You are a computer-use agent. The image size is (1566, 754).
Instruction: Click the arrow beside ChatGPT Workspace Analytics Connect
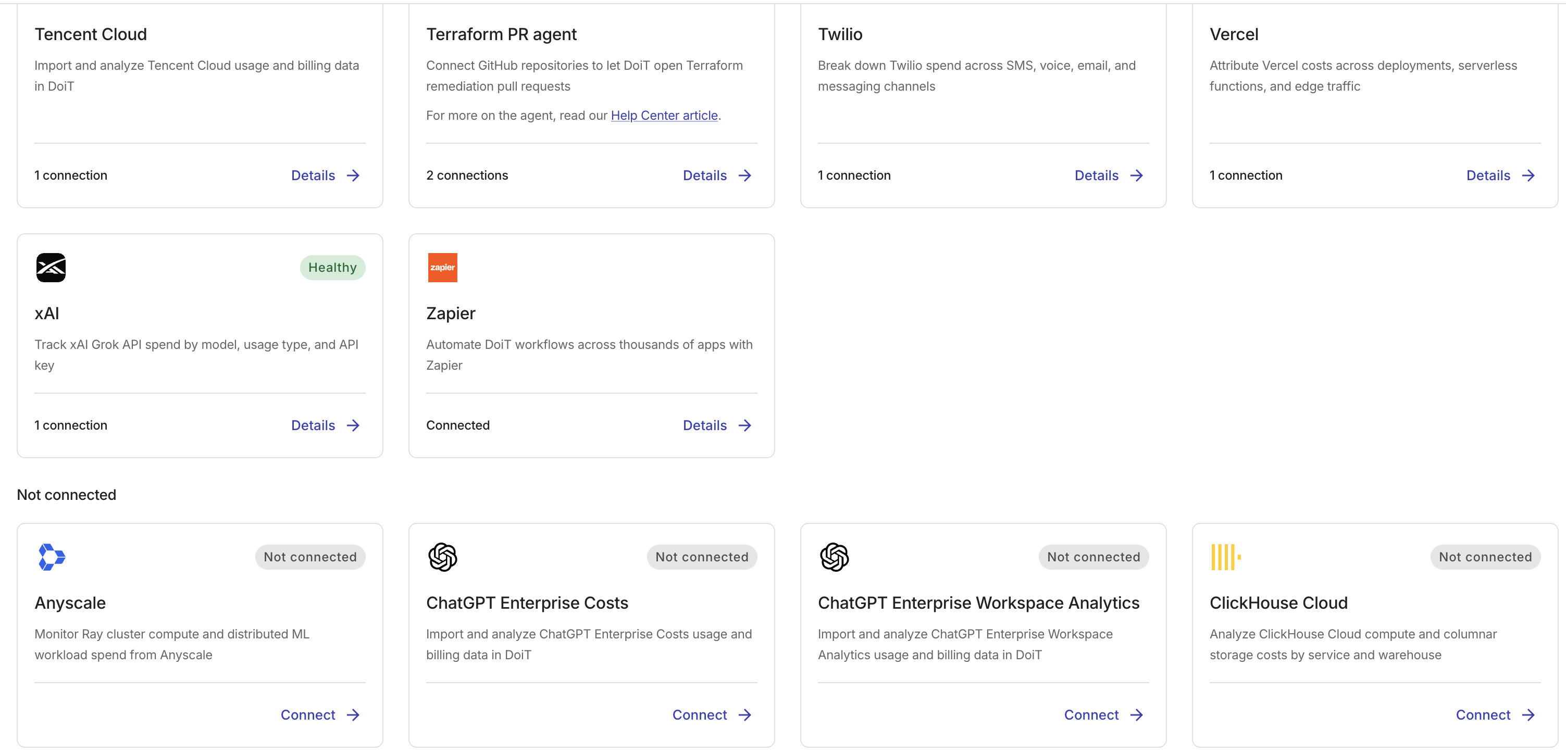tap(1136, 715)
